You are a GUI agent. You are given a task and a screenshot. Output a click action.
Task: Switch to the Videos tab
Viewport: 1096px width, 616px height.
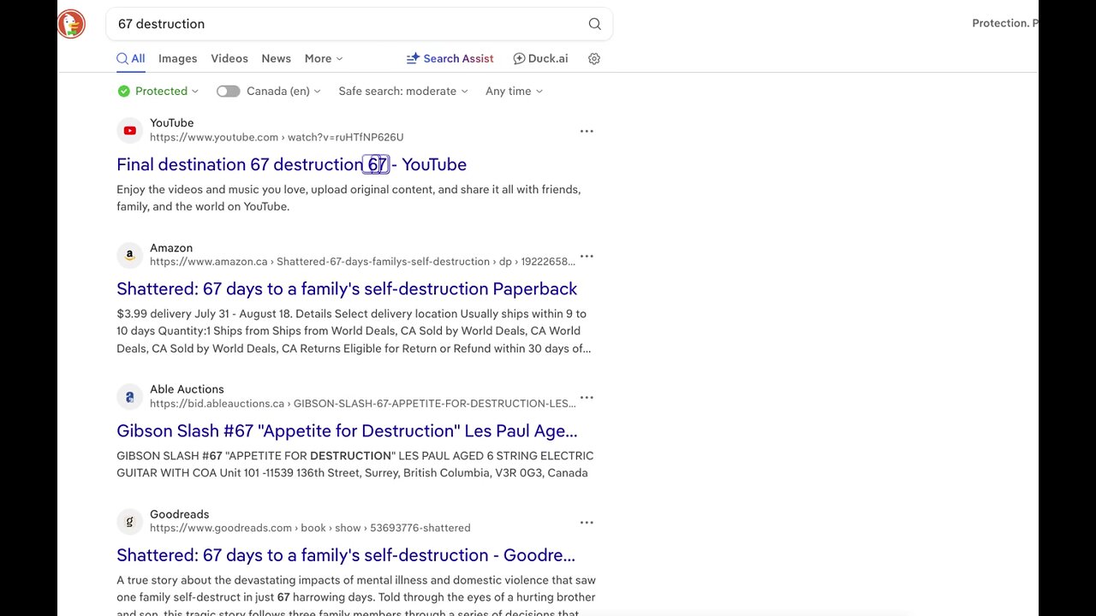point(229,59)
